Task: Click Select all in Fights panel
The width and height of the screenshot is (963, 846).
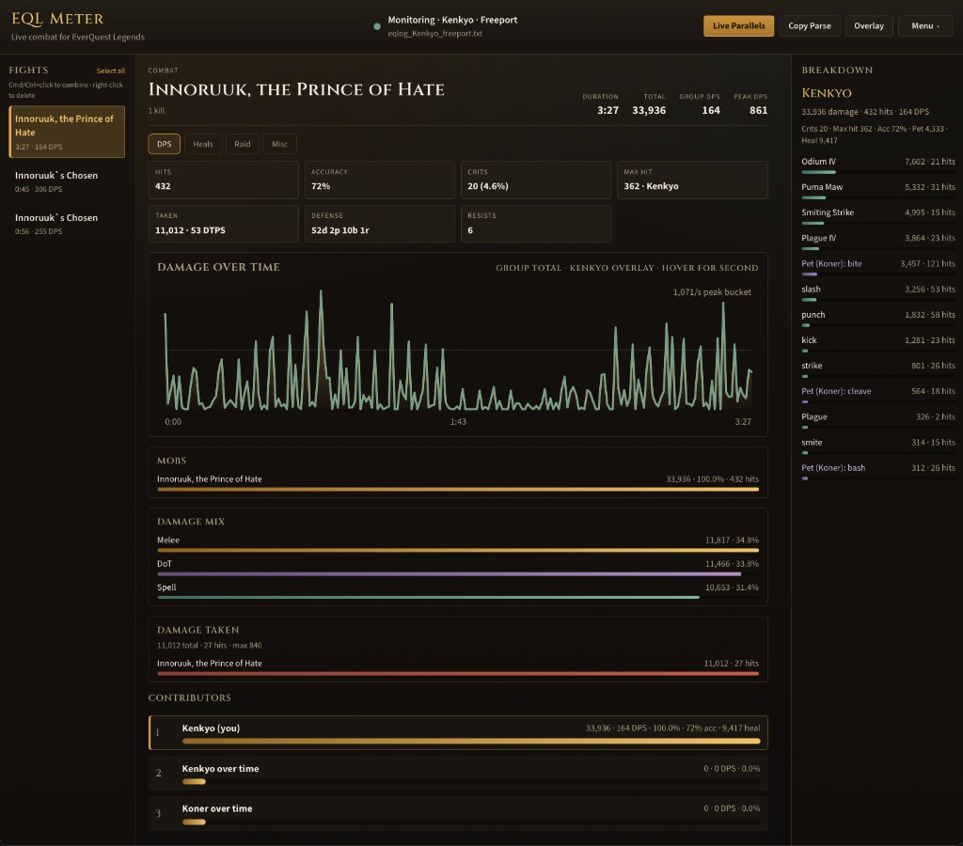Action: pos(111,70)
